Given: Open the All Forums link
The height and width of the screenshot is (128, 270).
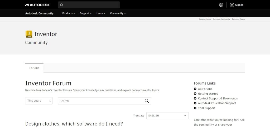Looking at the screenshot, I should pos(205,89).
